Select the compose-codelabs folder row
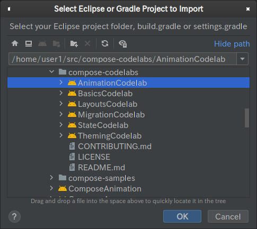257x229 pixels. [x=128, y=72]
